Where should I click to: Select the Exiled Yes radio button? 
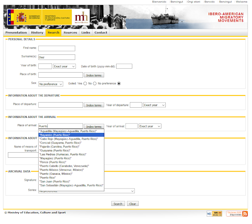point(85,84)
